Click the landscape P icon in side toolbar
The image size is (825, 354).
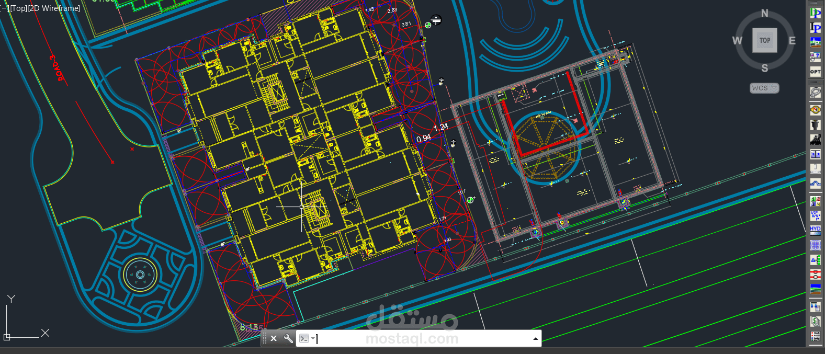[x=815, y=42]
